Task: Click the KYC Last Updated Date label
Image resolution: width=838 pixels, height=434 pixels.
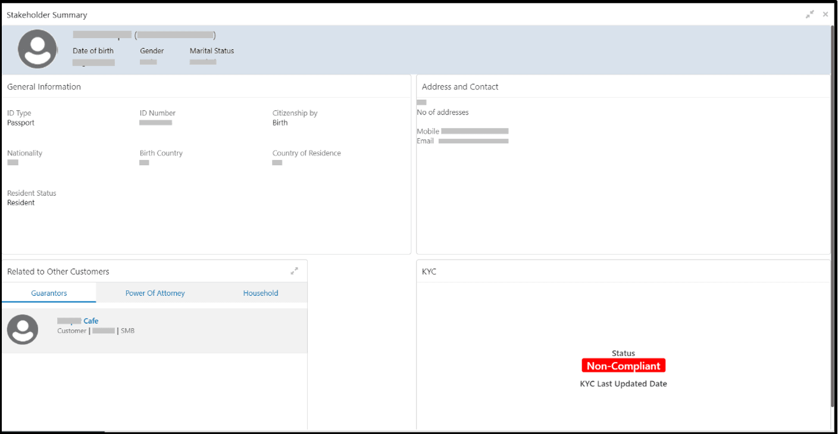Action: (x=623, y=384)
